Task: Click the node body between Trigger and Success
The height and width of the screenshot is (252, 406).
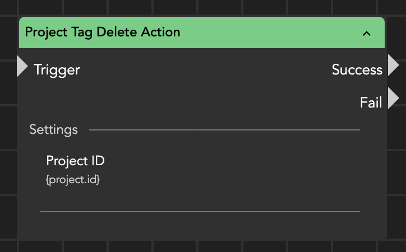Action: pyautogui.click(x=202, y=70)
